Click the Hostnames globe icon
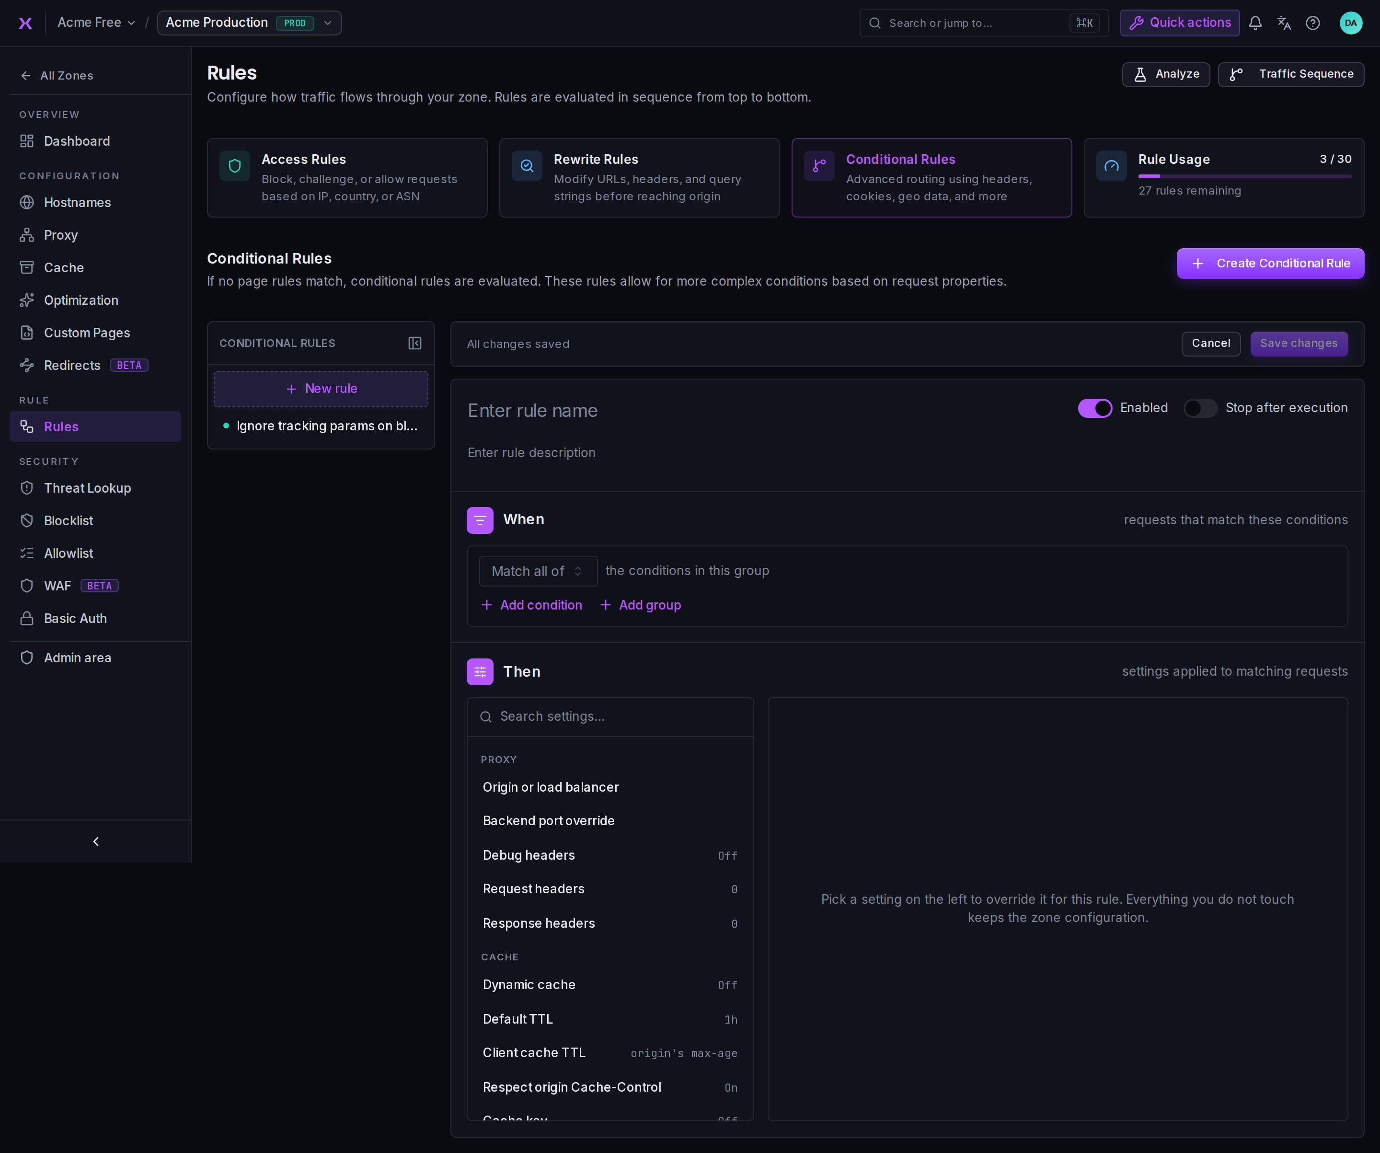This screenshot has width=1380, height=1153. coord(27,202)
